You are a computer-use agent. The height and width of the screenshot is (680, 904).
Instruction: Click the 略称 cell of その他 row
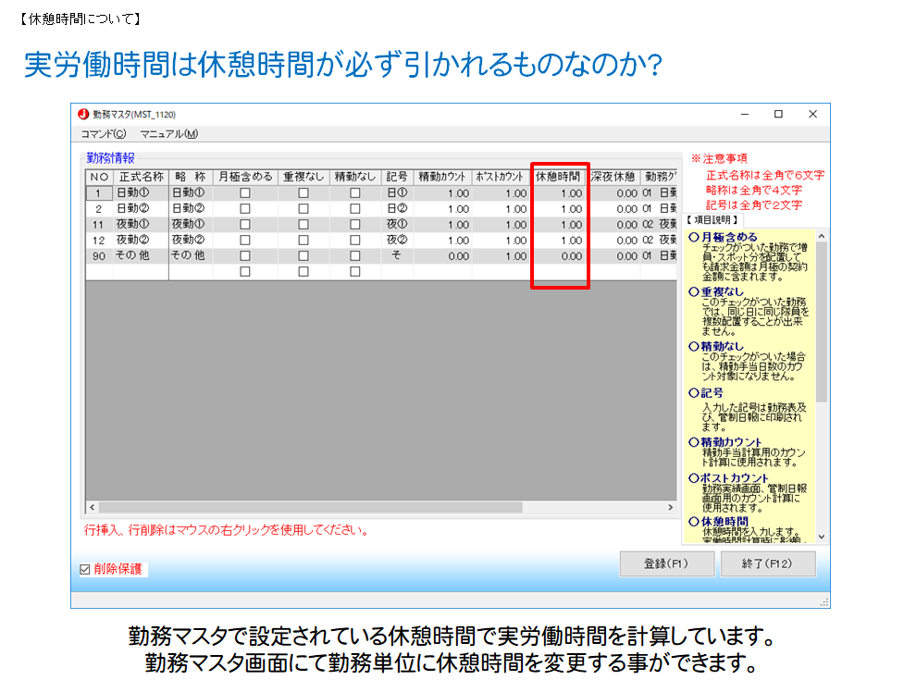191,256
